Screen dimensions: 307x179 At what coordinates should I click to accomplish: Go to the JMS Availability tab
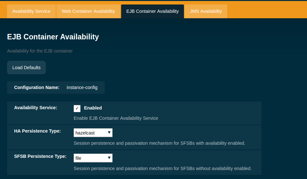coord(206,11)
